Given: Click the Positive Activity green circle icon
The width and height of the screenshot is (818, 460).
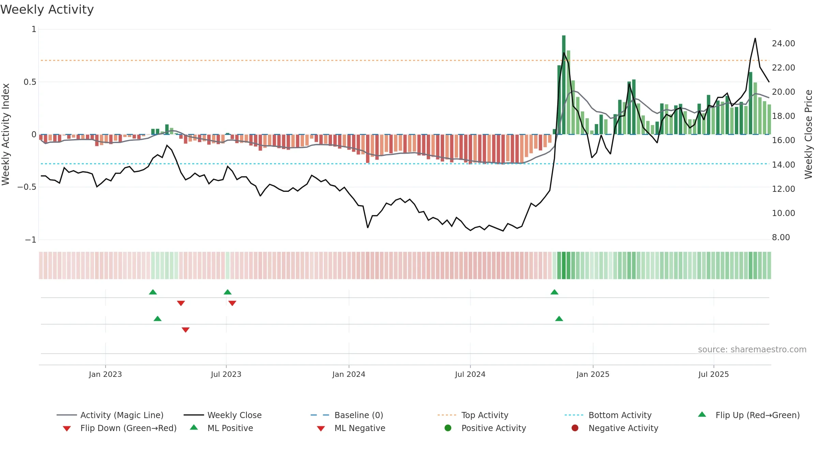Looking at the screenshot, I should point(448,428).
